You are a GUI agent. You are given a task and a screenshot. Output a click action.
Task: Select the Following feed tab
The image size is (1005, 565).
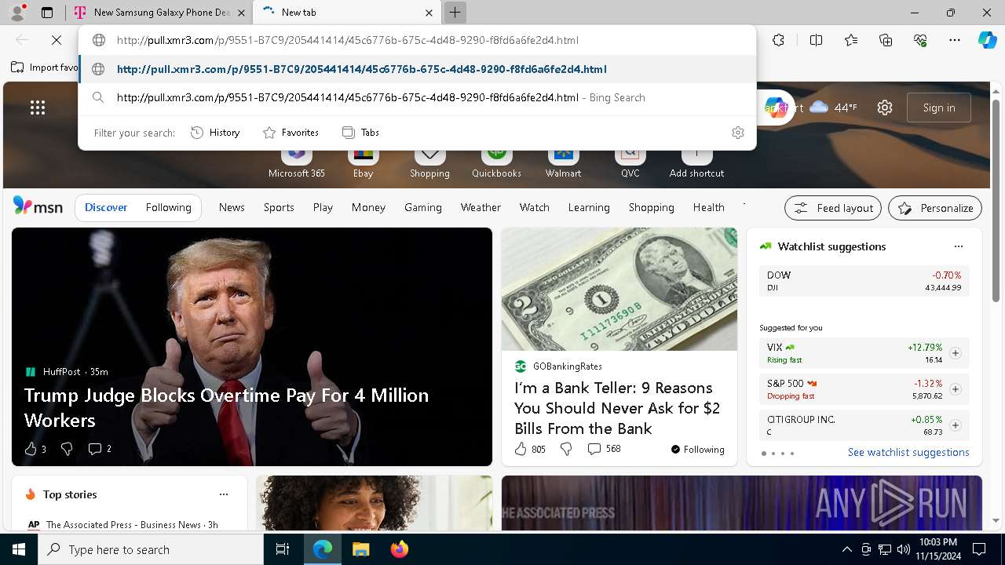(168, 207)
